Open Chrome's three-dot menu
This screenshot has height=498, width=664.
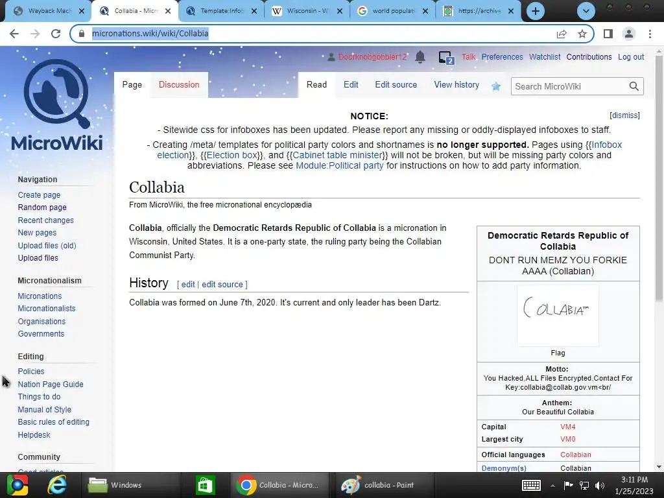(x=650, y=34)
